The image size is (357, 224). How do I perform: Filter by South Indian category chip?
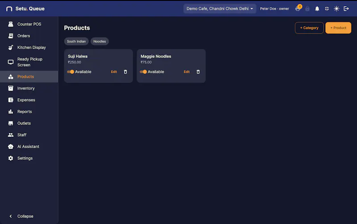(x=76, y=41)
